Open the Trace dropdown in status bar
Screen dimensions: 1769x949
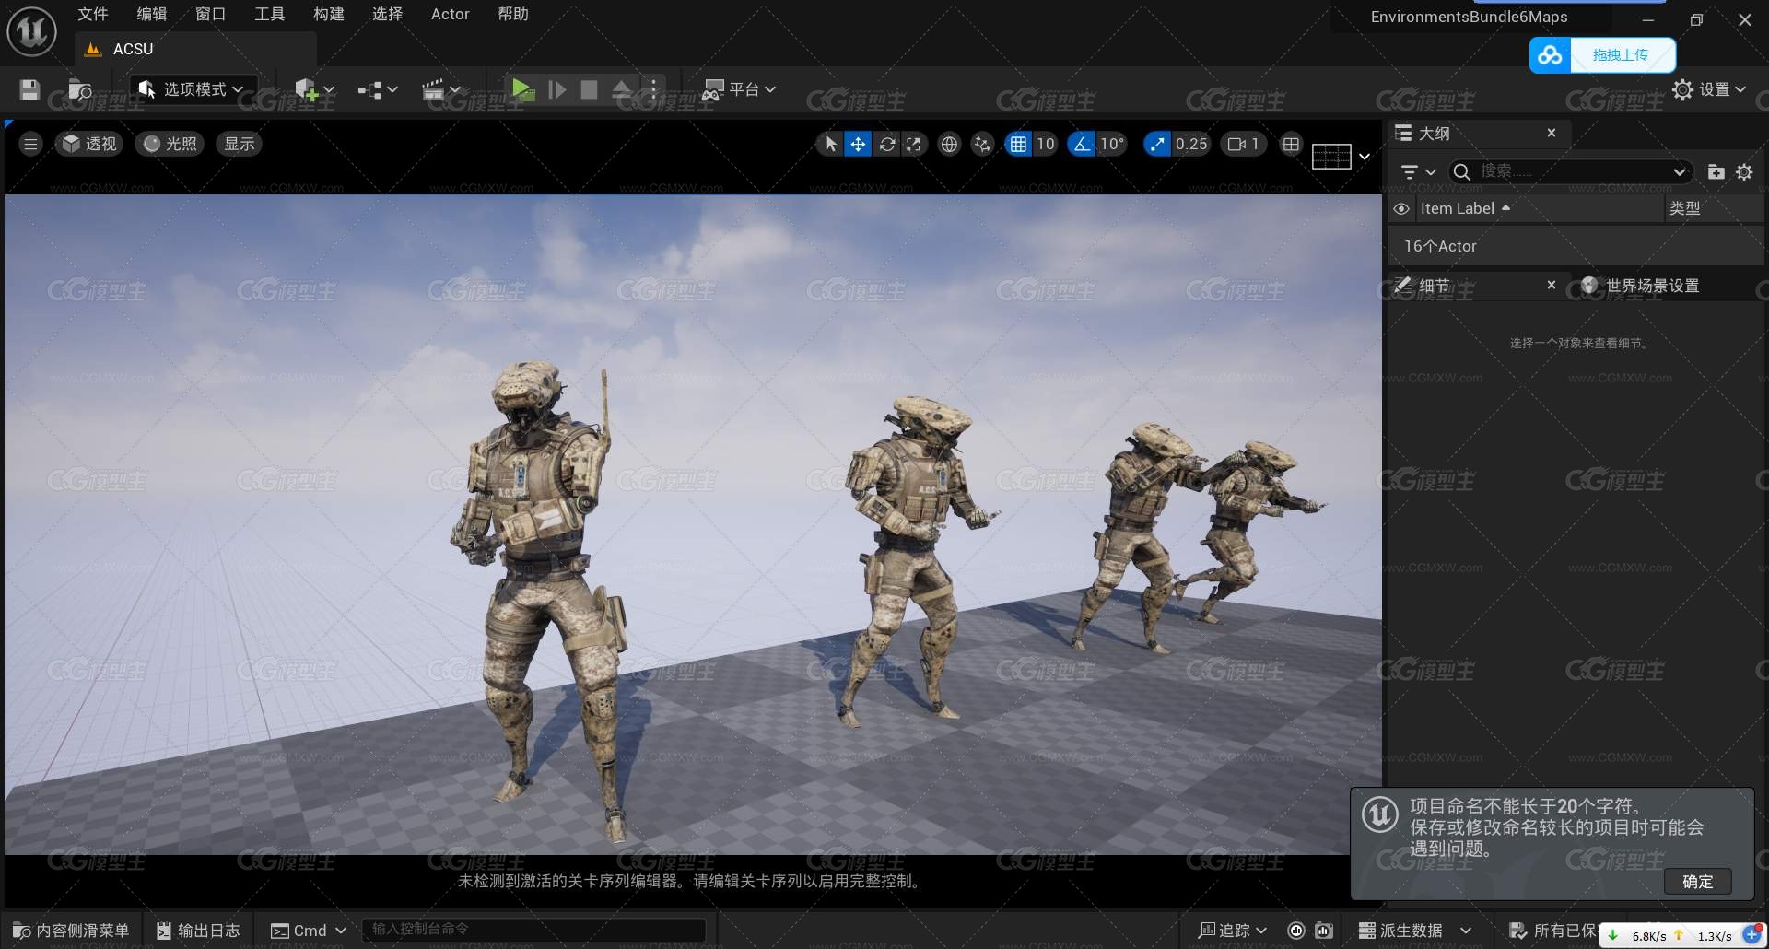(1233, 931)
